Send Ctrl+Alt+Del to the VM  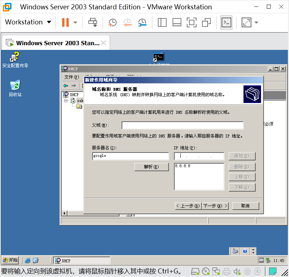[93, 22]
